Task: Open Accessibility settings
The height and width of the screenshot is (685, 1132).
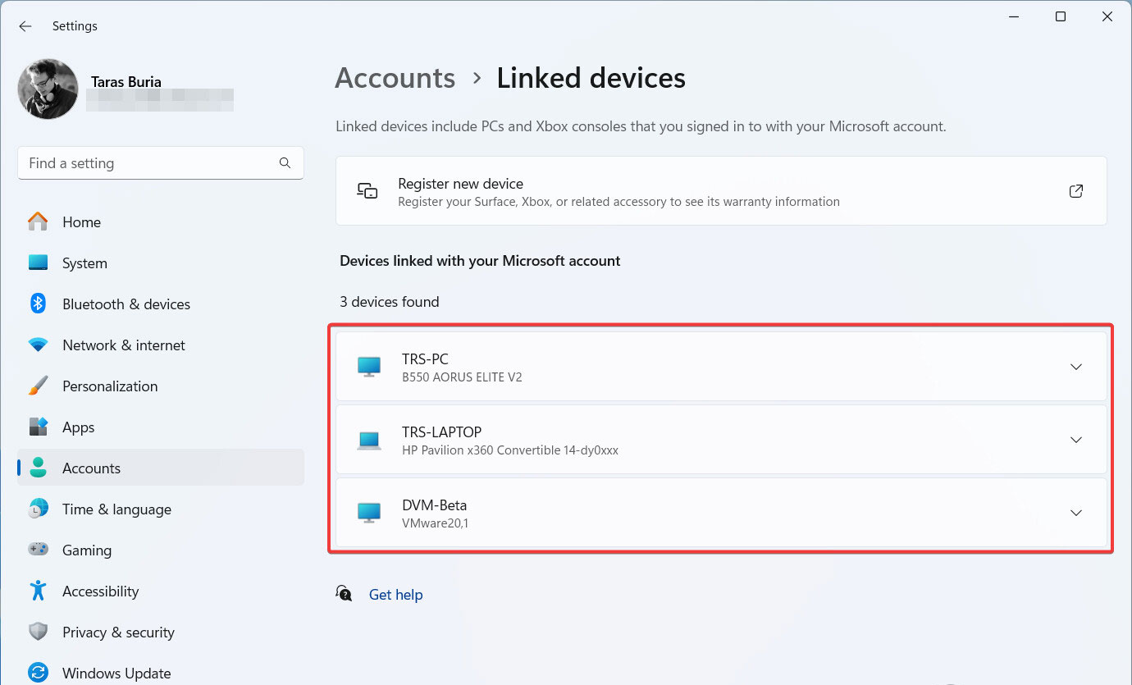Action: (x=100, y=591)
